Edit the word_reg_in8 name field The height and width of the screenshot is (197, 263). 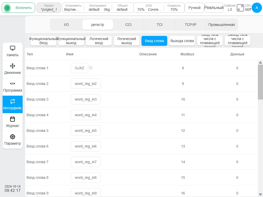[86, 178]
